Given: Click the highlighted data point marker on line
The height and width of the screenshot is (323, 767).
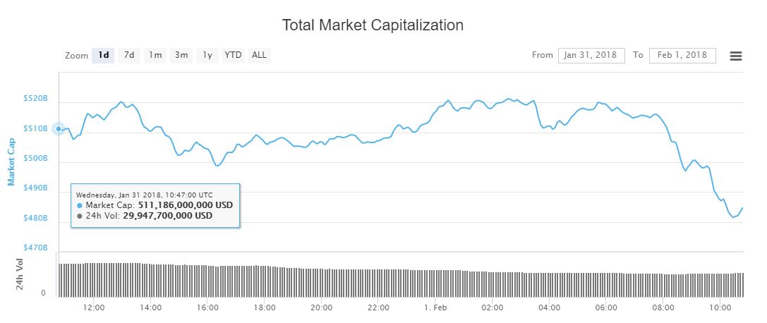Looking at the screenshot, I should [x=59, y=129].
